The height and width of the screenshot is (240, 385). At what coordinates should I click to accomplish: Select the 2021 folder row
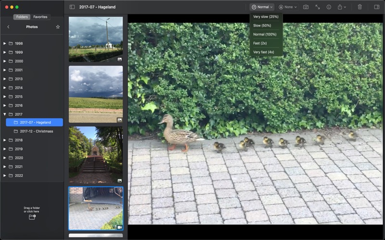32,167
